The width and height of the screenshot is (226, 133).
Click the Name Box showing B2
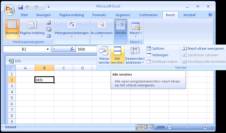[x=24, y=49]
